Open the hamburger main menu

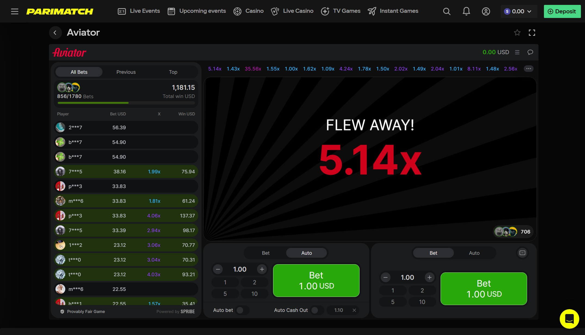pos(15,11)
